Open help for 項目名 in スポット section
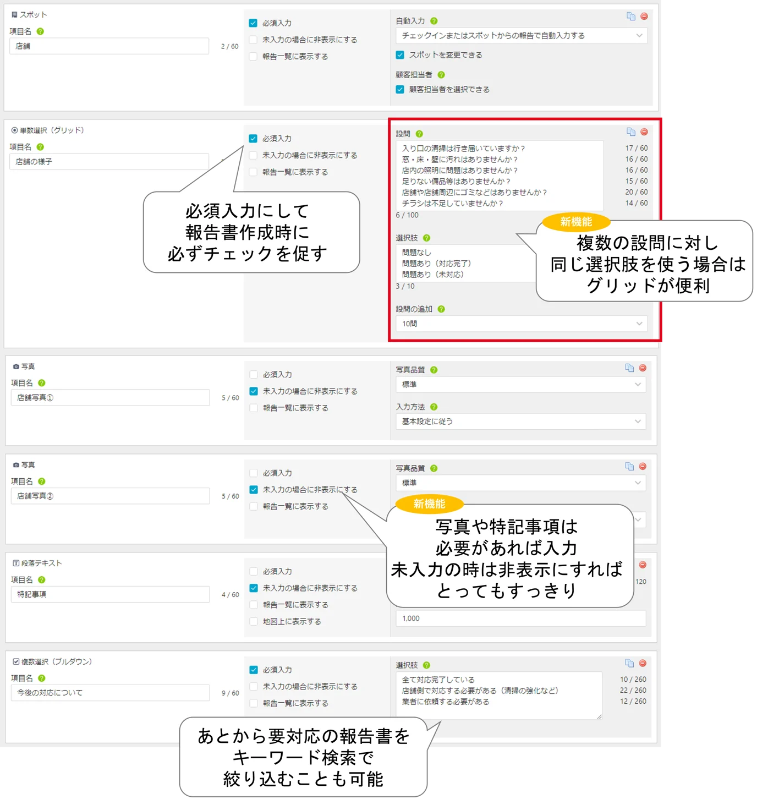757x799 pixels. point(40,32)
